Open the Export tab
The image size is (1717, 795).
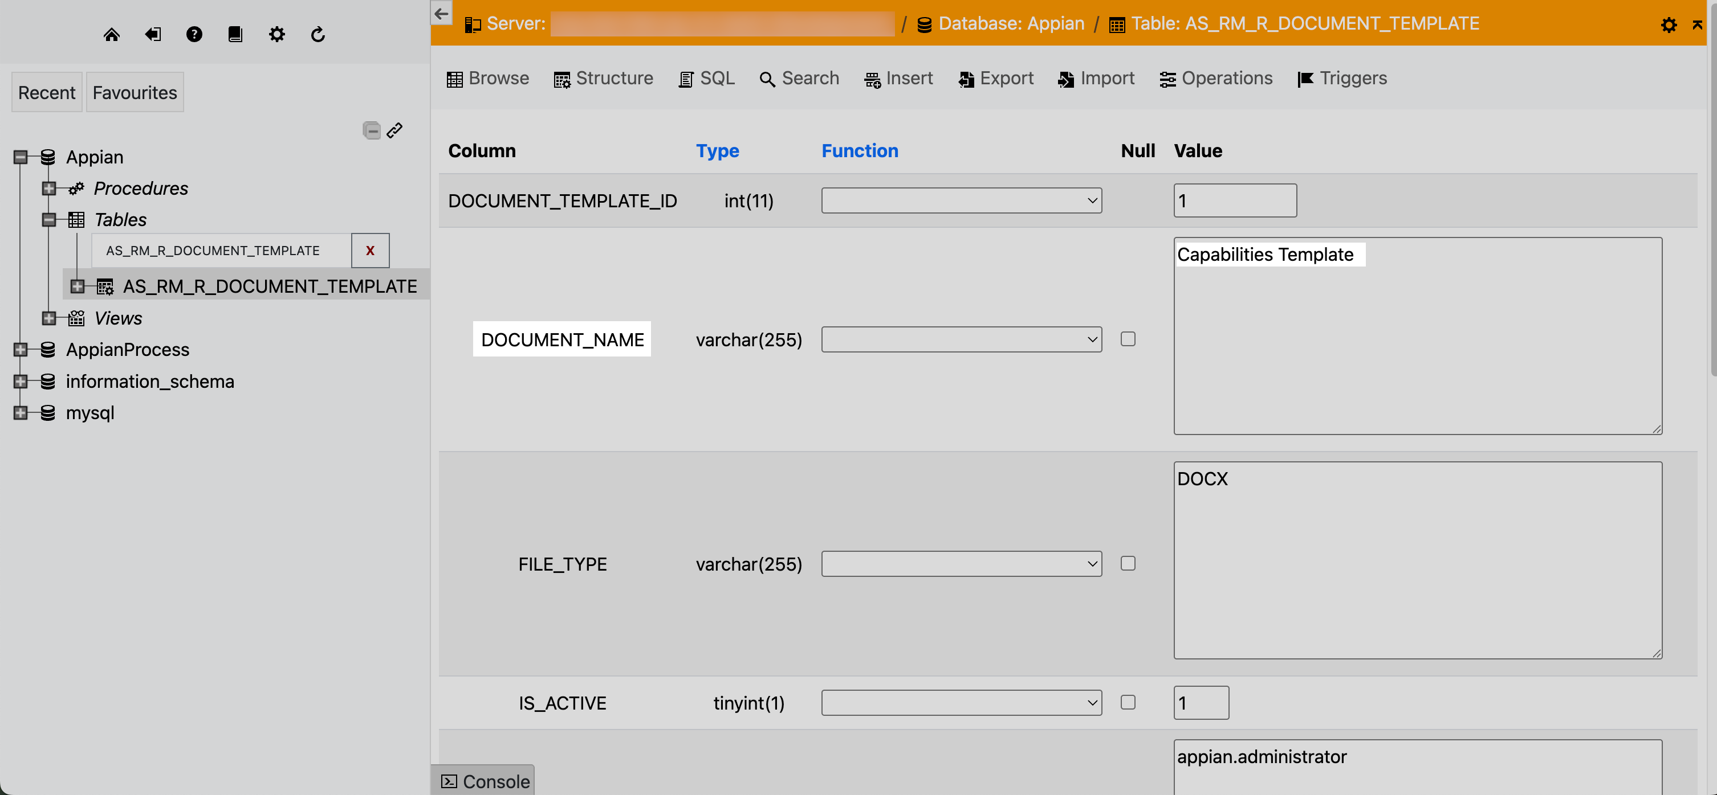(996, 79)
